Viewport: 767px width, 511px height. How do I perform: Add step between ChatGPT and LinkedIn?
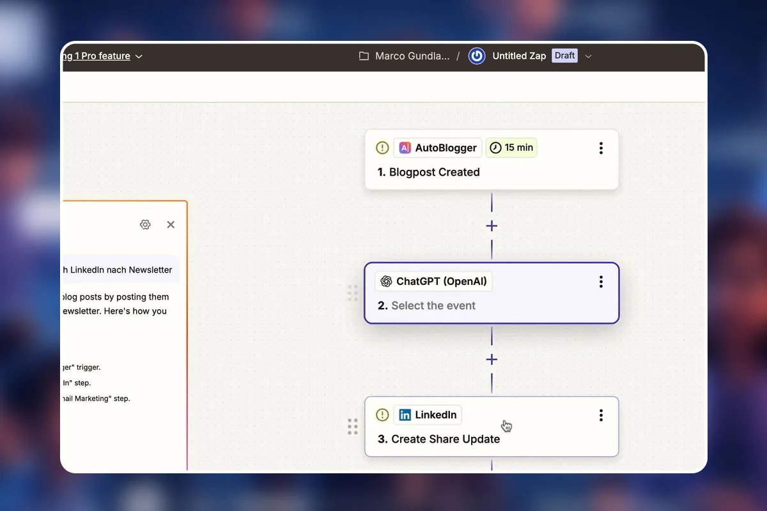point(492,360)
